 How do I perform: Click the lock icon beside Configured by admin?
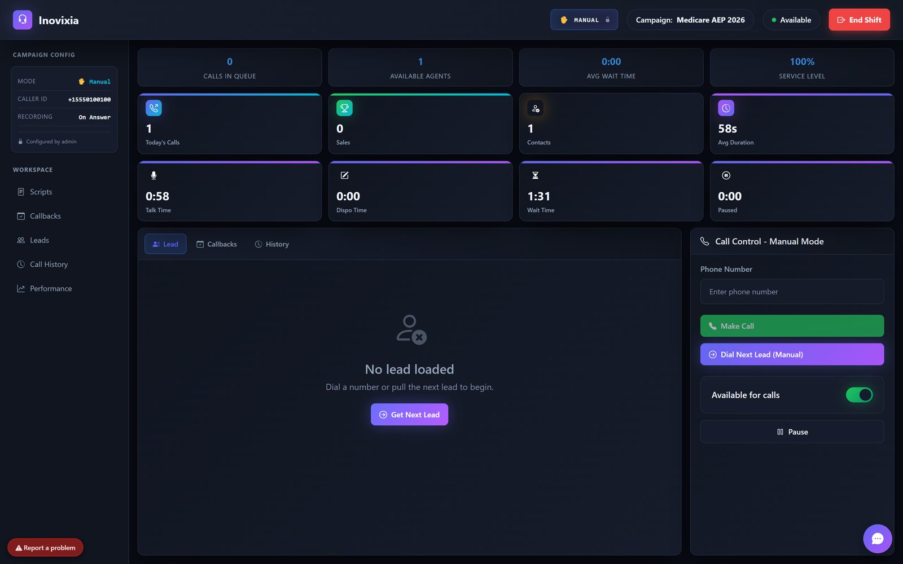click(x=20, y=142)
